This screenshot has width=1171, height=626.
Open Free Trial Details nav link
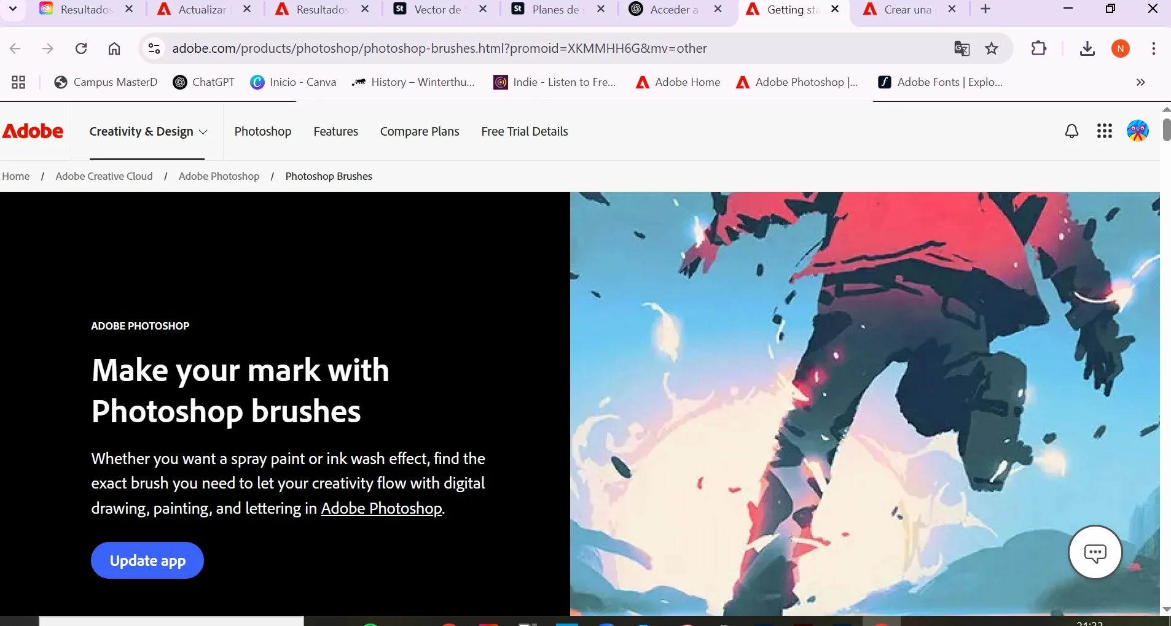click(525, 131)
